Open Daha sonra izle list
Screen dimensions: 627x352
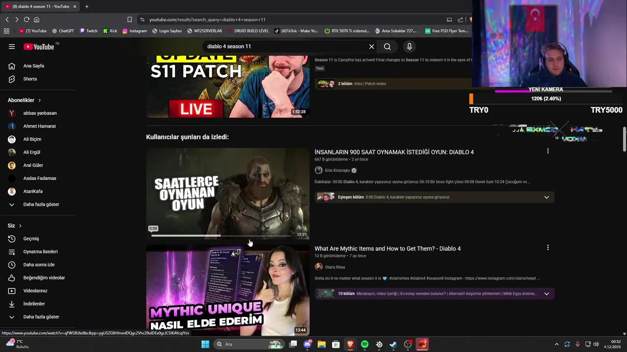pos(38,264)
